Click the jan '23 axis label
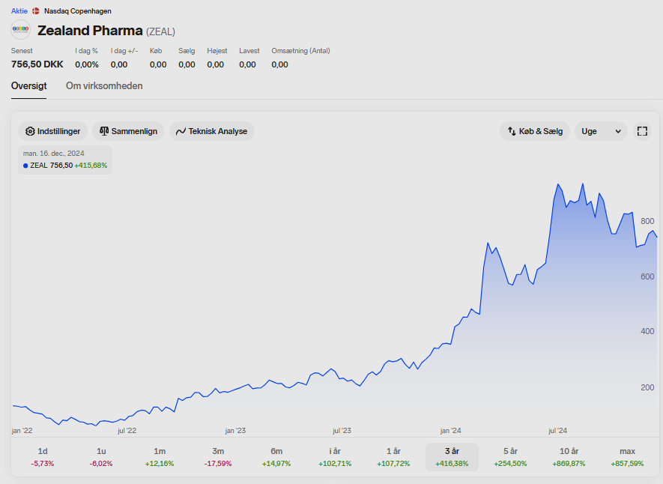The image size is (663, 484). (x=235, y=431)
